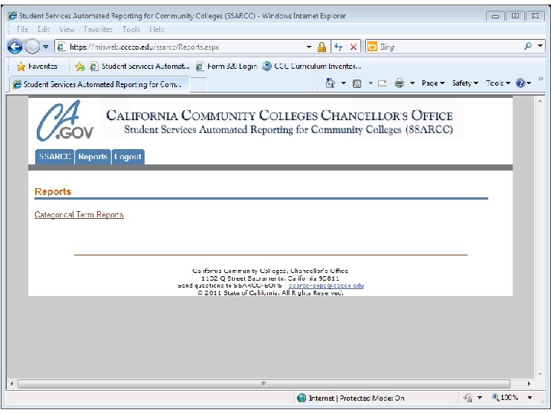Click the vertical scrollbar up arrow
The image size is (551, 413).
540,101
